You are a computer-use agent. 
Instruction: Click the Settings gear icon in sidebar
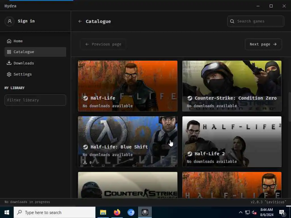9,74
